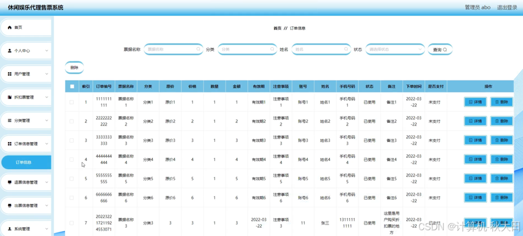Click 删除 for order 2222222222
523x236 pixels.
pyautogui.click(x=501, y=121)
